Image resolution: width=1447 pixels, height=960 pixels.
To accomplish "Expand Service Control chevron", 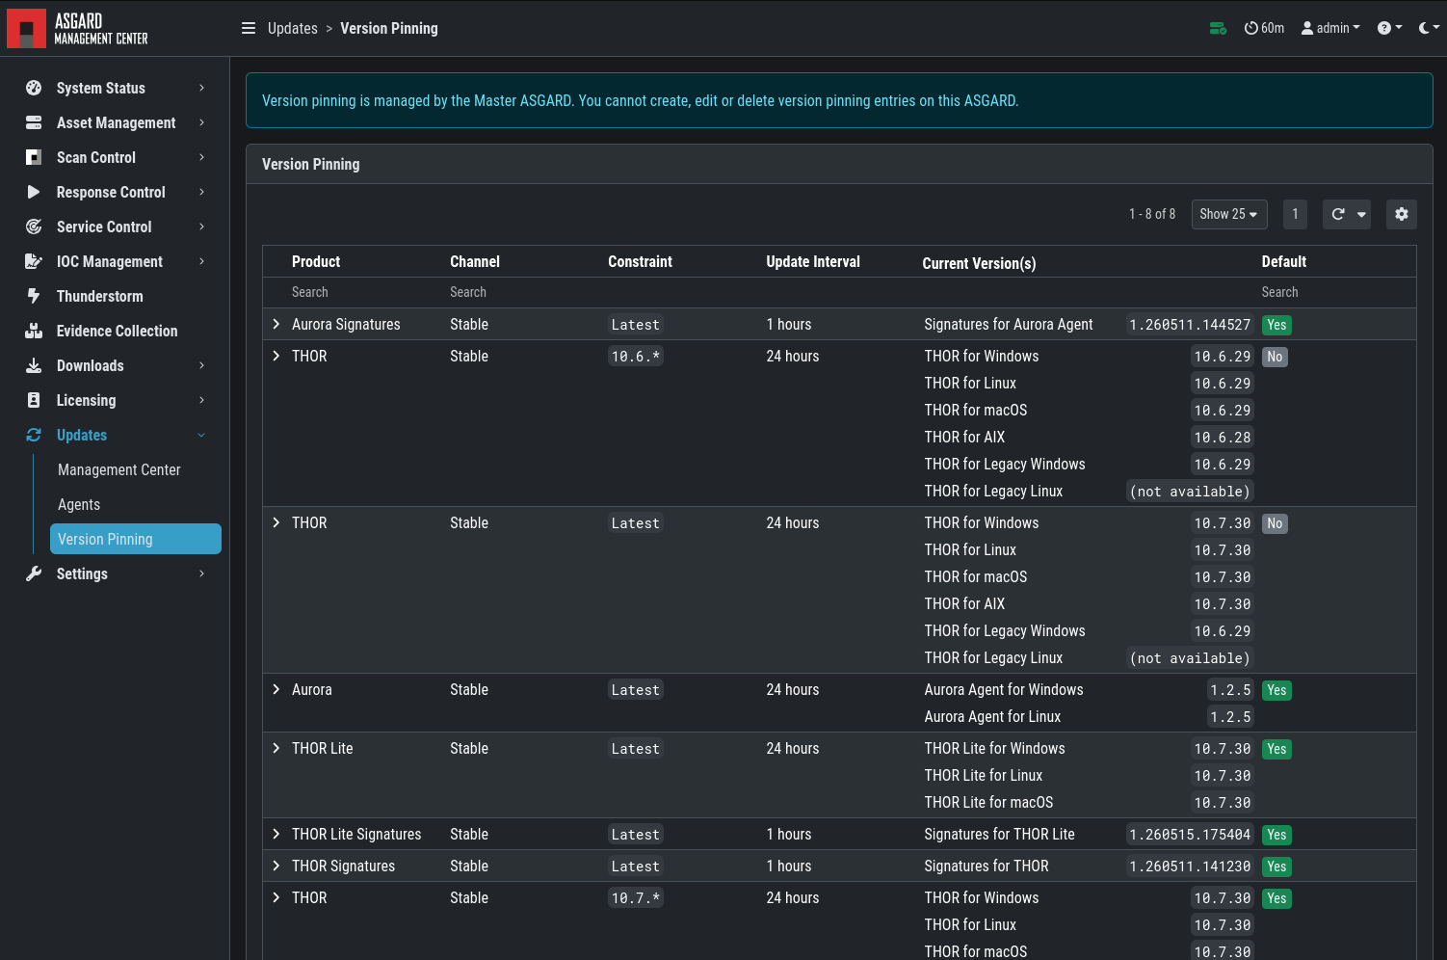I will 201,227.
